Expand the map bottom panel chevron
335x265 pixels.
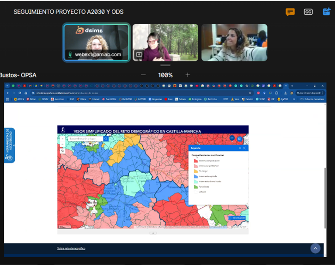pos(153,233)
